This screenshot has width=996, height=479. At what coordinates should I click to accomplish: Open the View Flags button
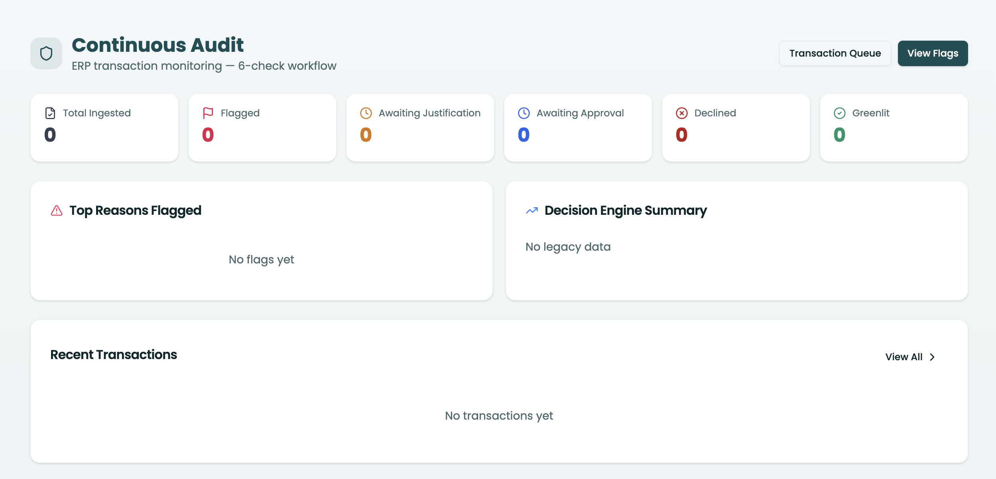pos(933,53)
